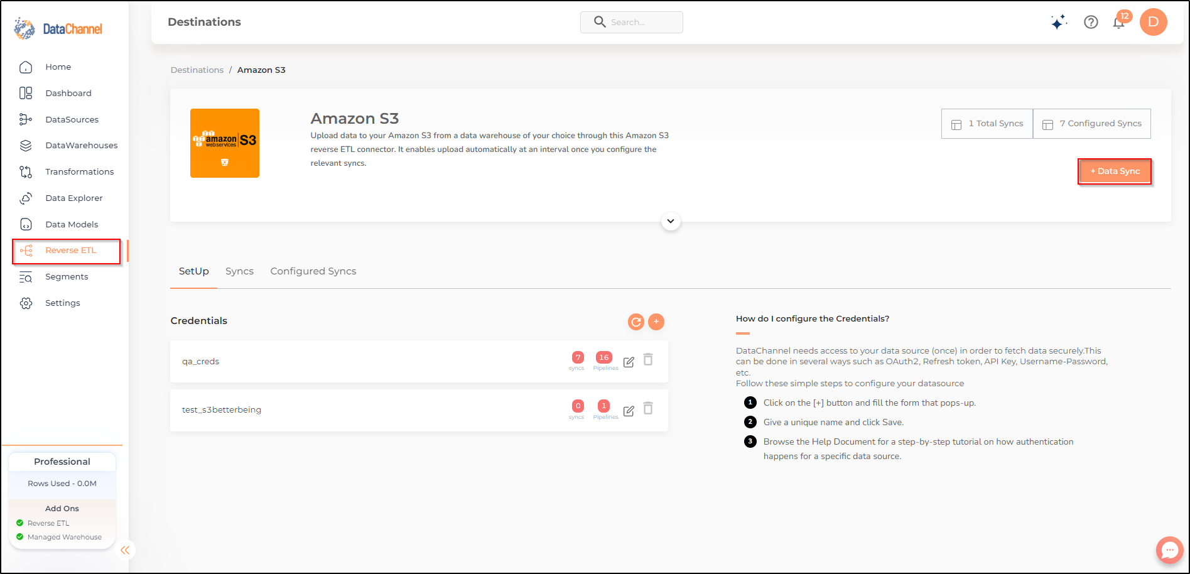Collapse the sidebar with double chevron
The height and width of the screenshot is (574, 1190).
point(125,550)
